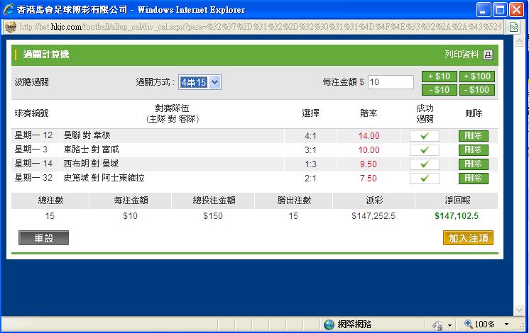Click the site favicon in address bar

tap(11, 27)
